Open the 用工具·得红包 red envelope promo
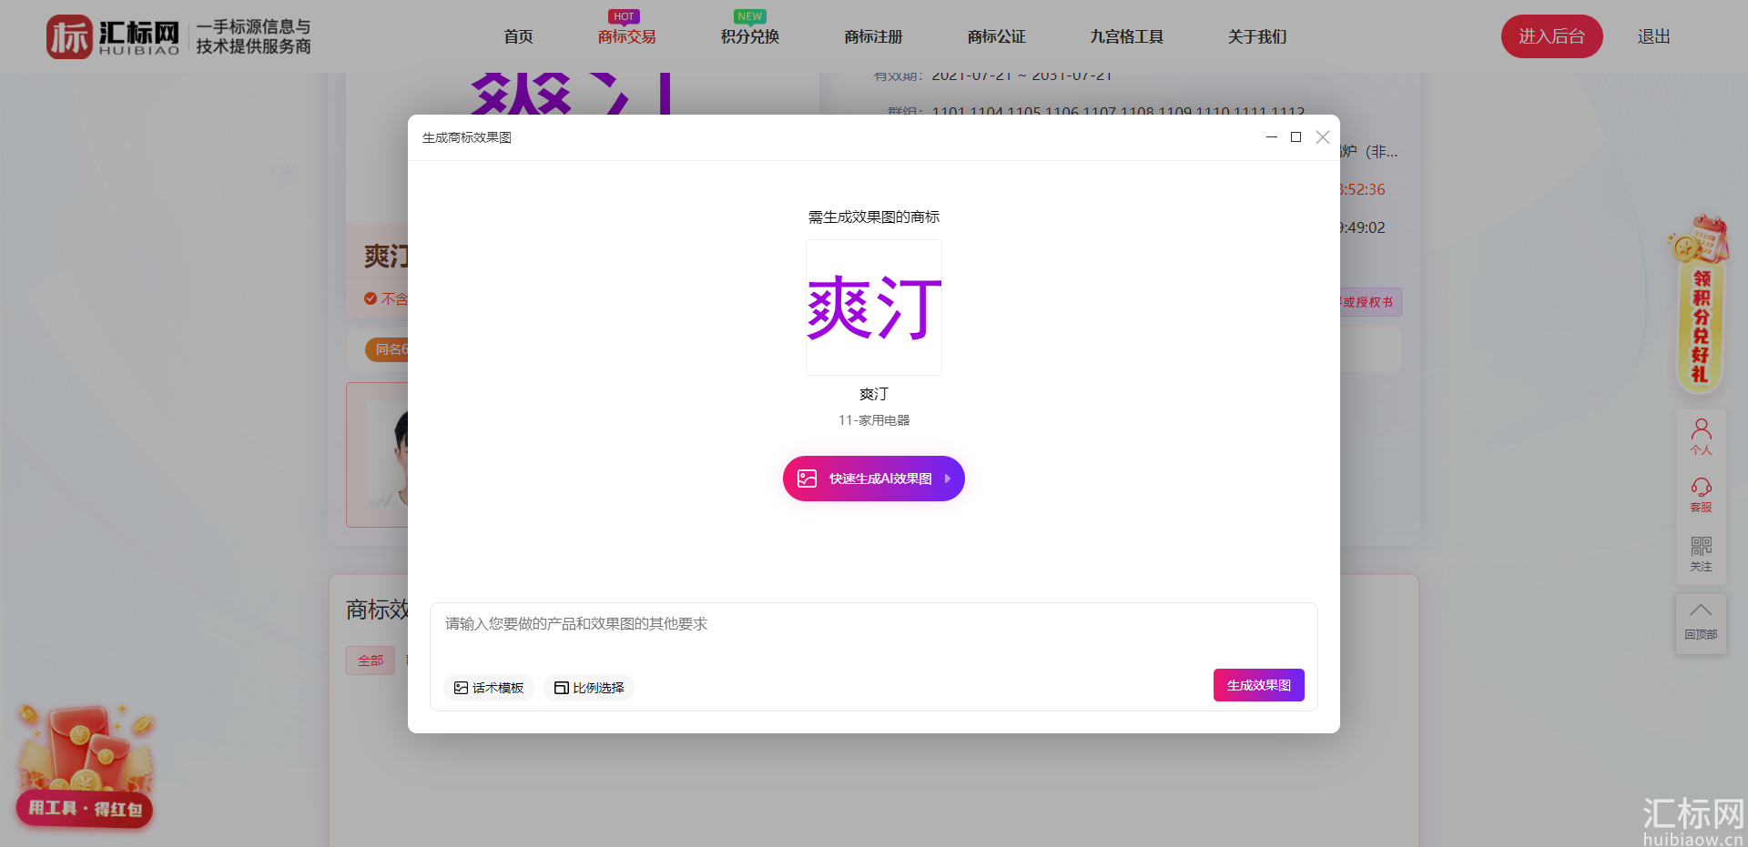This screenshot has height=847, width=1748. coord(85,766)
